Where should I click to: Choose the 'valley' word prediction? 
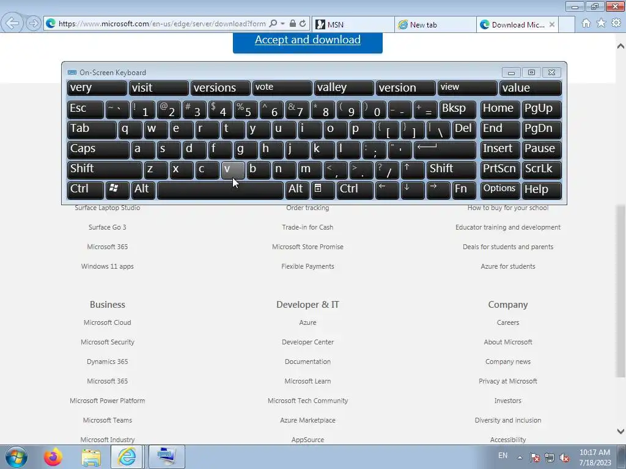pos(344,88)
